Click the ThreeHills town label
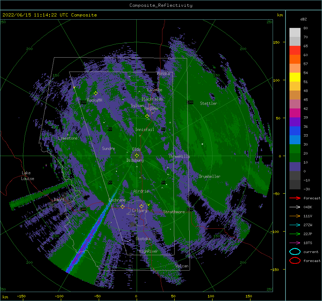 click(x=180, y=156)
